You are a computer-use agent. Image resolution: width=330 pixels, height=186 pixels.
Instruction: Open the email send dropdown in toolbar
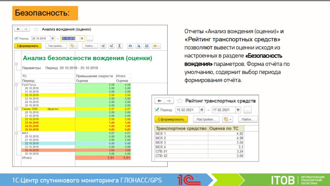pyautogui.click(x=156, y=46)
